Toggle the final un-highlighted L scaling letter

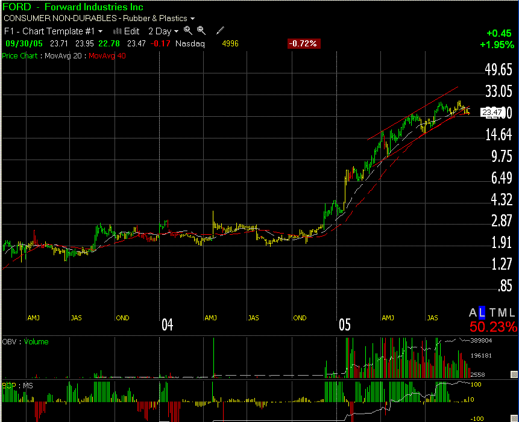512,312
